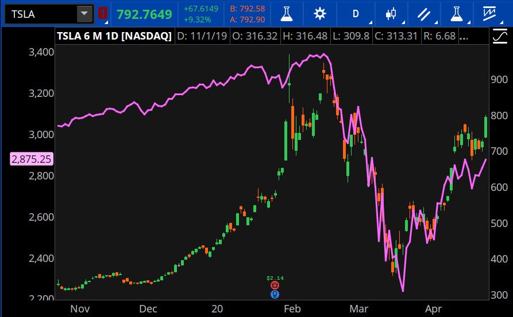Open the symbol selector dropdown arrow

84,14
